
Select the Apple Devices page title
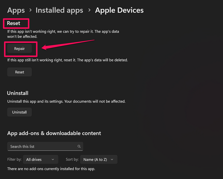119,10
